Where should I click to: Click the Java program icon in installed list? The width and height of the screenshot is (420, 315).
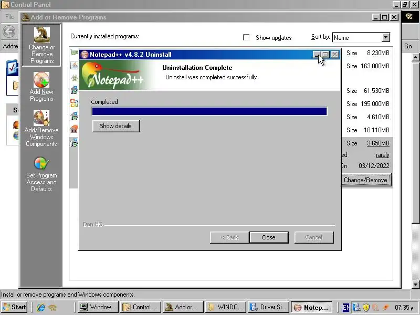tap(74, 65)
